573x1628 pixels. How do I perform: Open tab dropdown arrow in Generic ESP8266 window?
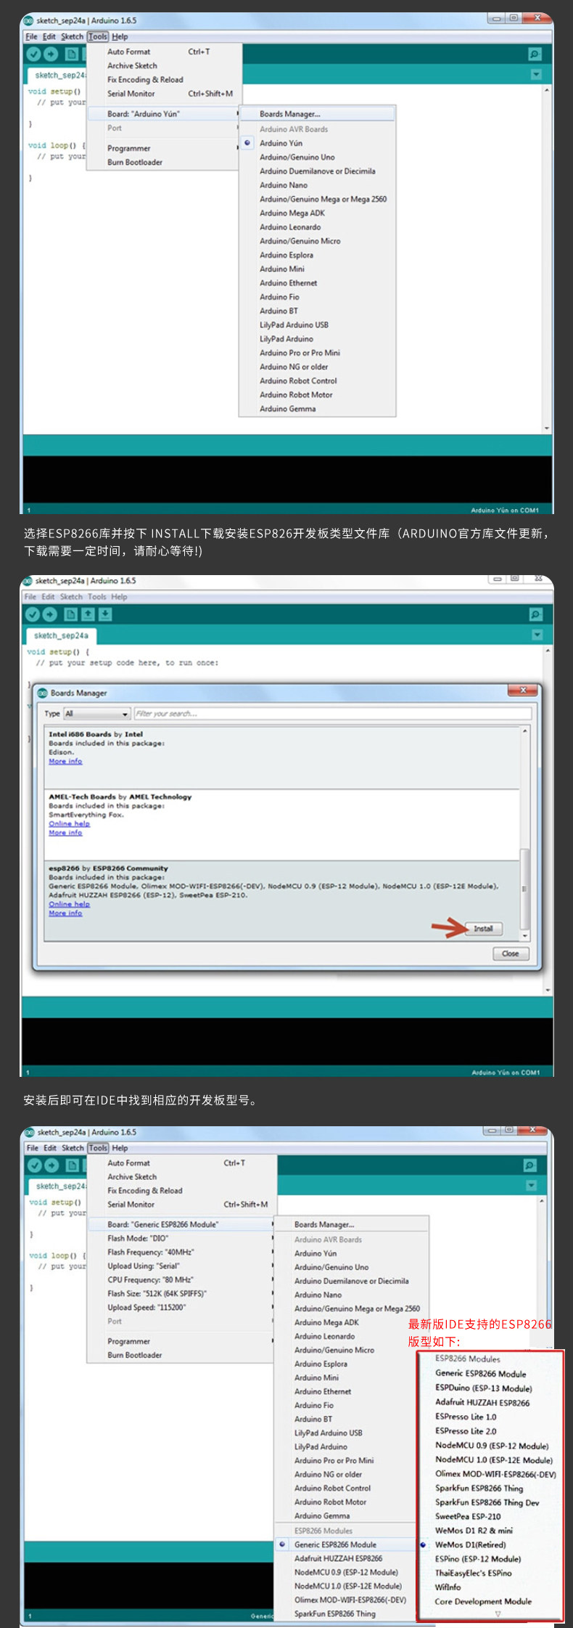click(x=532, y=1185)
